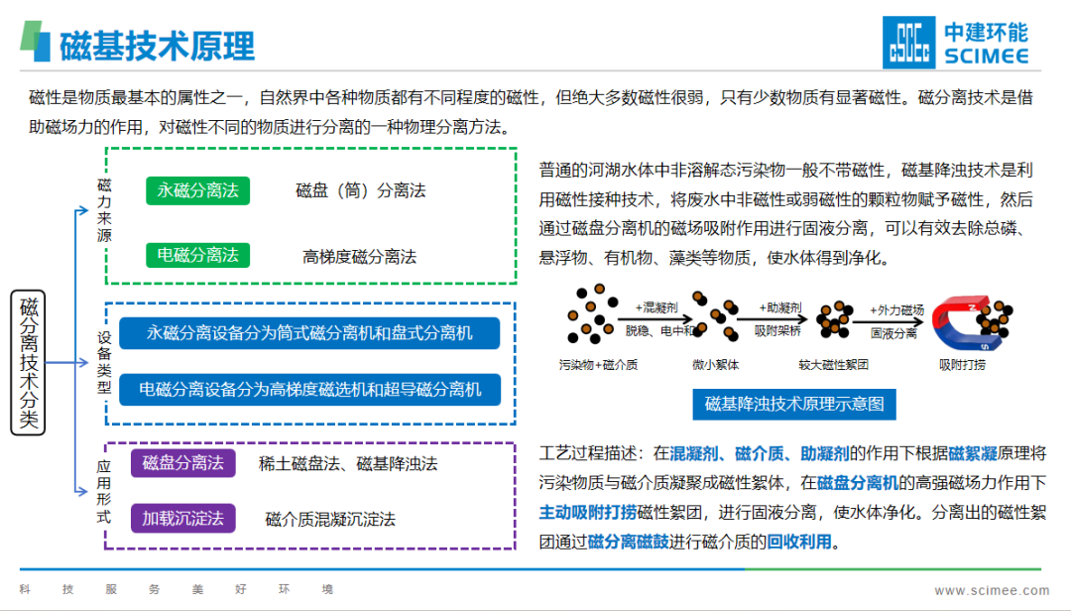Click the 微小絮体 floc particle image
The height and width of the screenshot is (611, 1071).
(x=714, y=317)
